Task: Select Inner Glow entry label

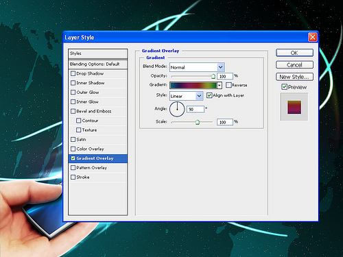Action: pyautogui.click(x=87, y=101)
